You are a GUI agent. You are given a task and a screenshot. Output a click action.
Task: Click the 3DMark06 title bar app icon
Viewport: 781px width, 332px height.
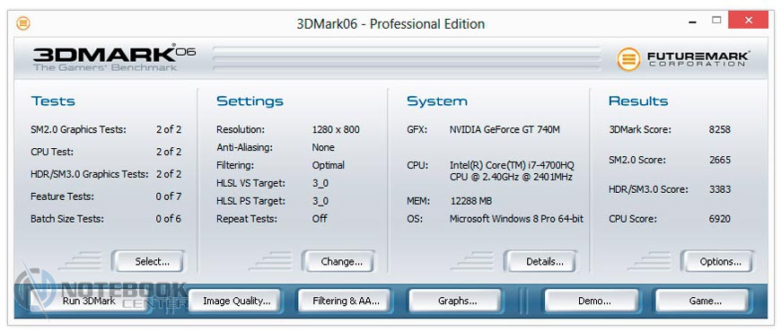(23, 23)
